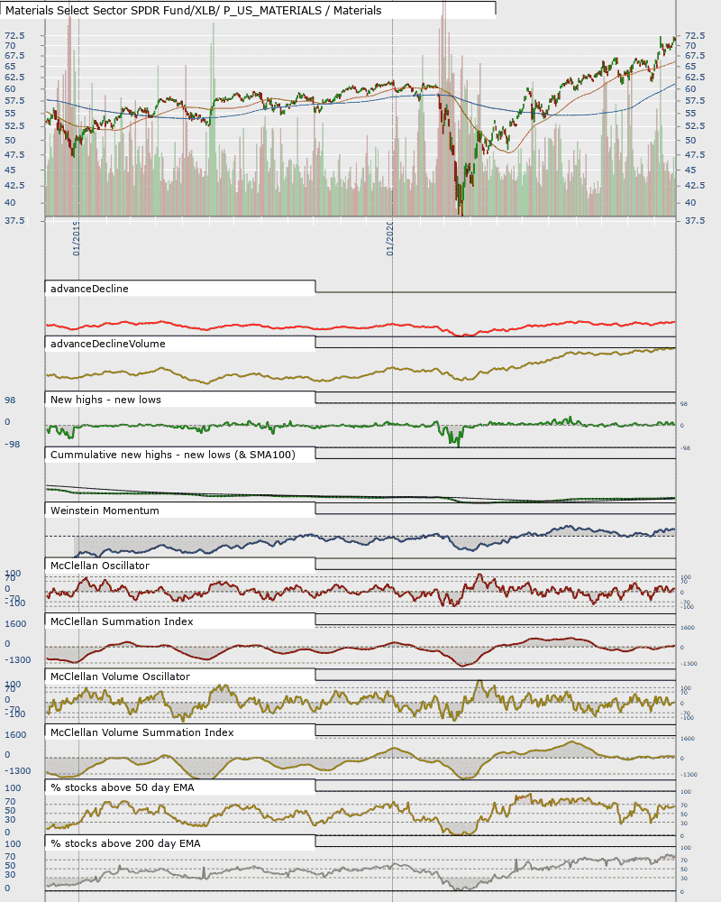Click the 98 value left of New highs panel
The width and height of the screenshot is (721, 902).
point(10,400)
